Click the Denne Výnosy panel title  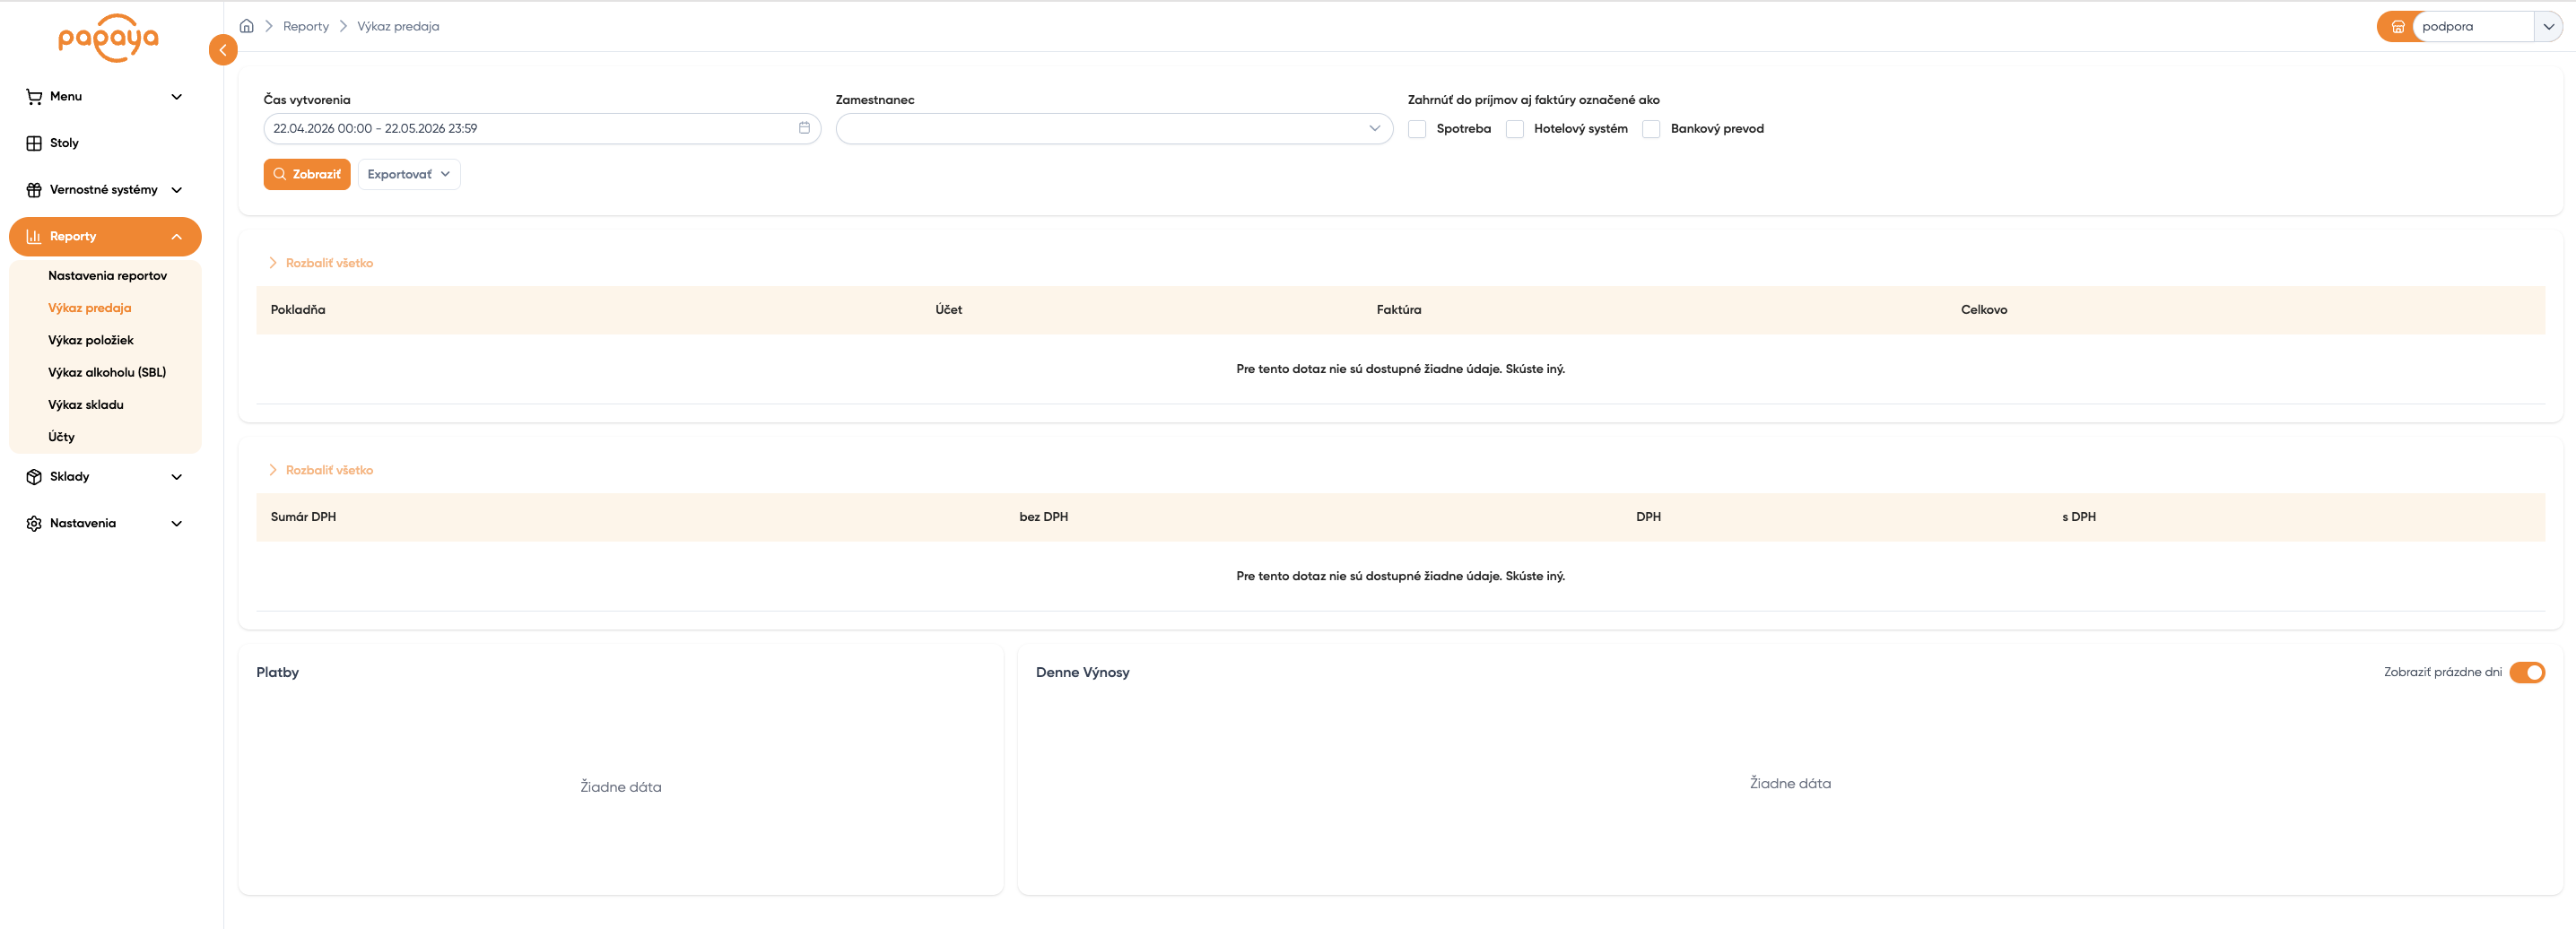[x=1082, y=672]
